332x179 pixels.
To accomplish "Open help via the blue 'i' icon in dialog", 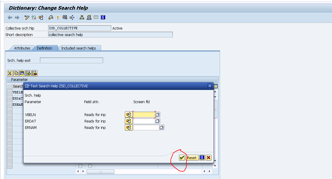I will pyautogui.click(x=202, y=158).
